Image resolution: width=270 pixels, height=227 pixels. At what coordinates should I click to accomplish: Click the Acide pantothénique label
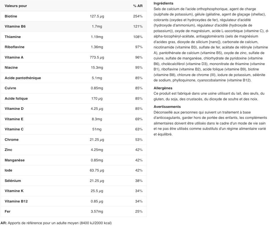[23, 78]
